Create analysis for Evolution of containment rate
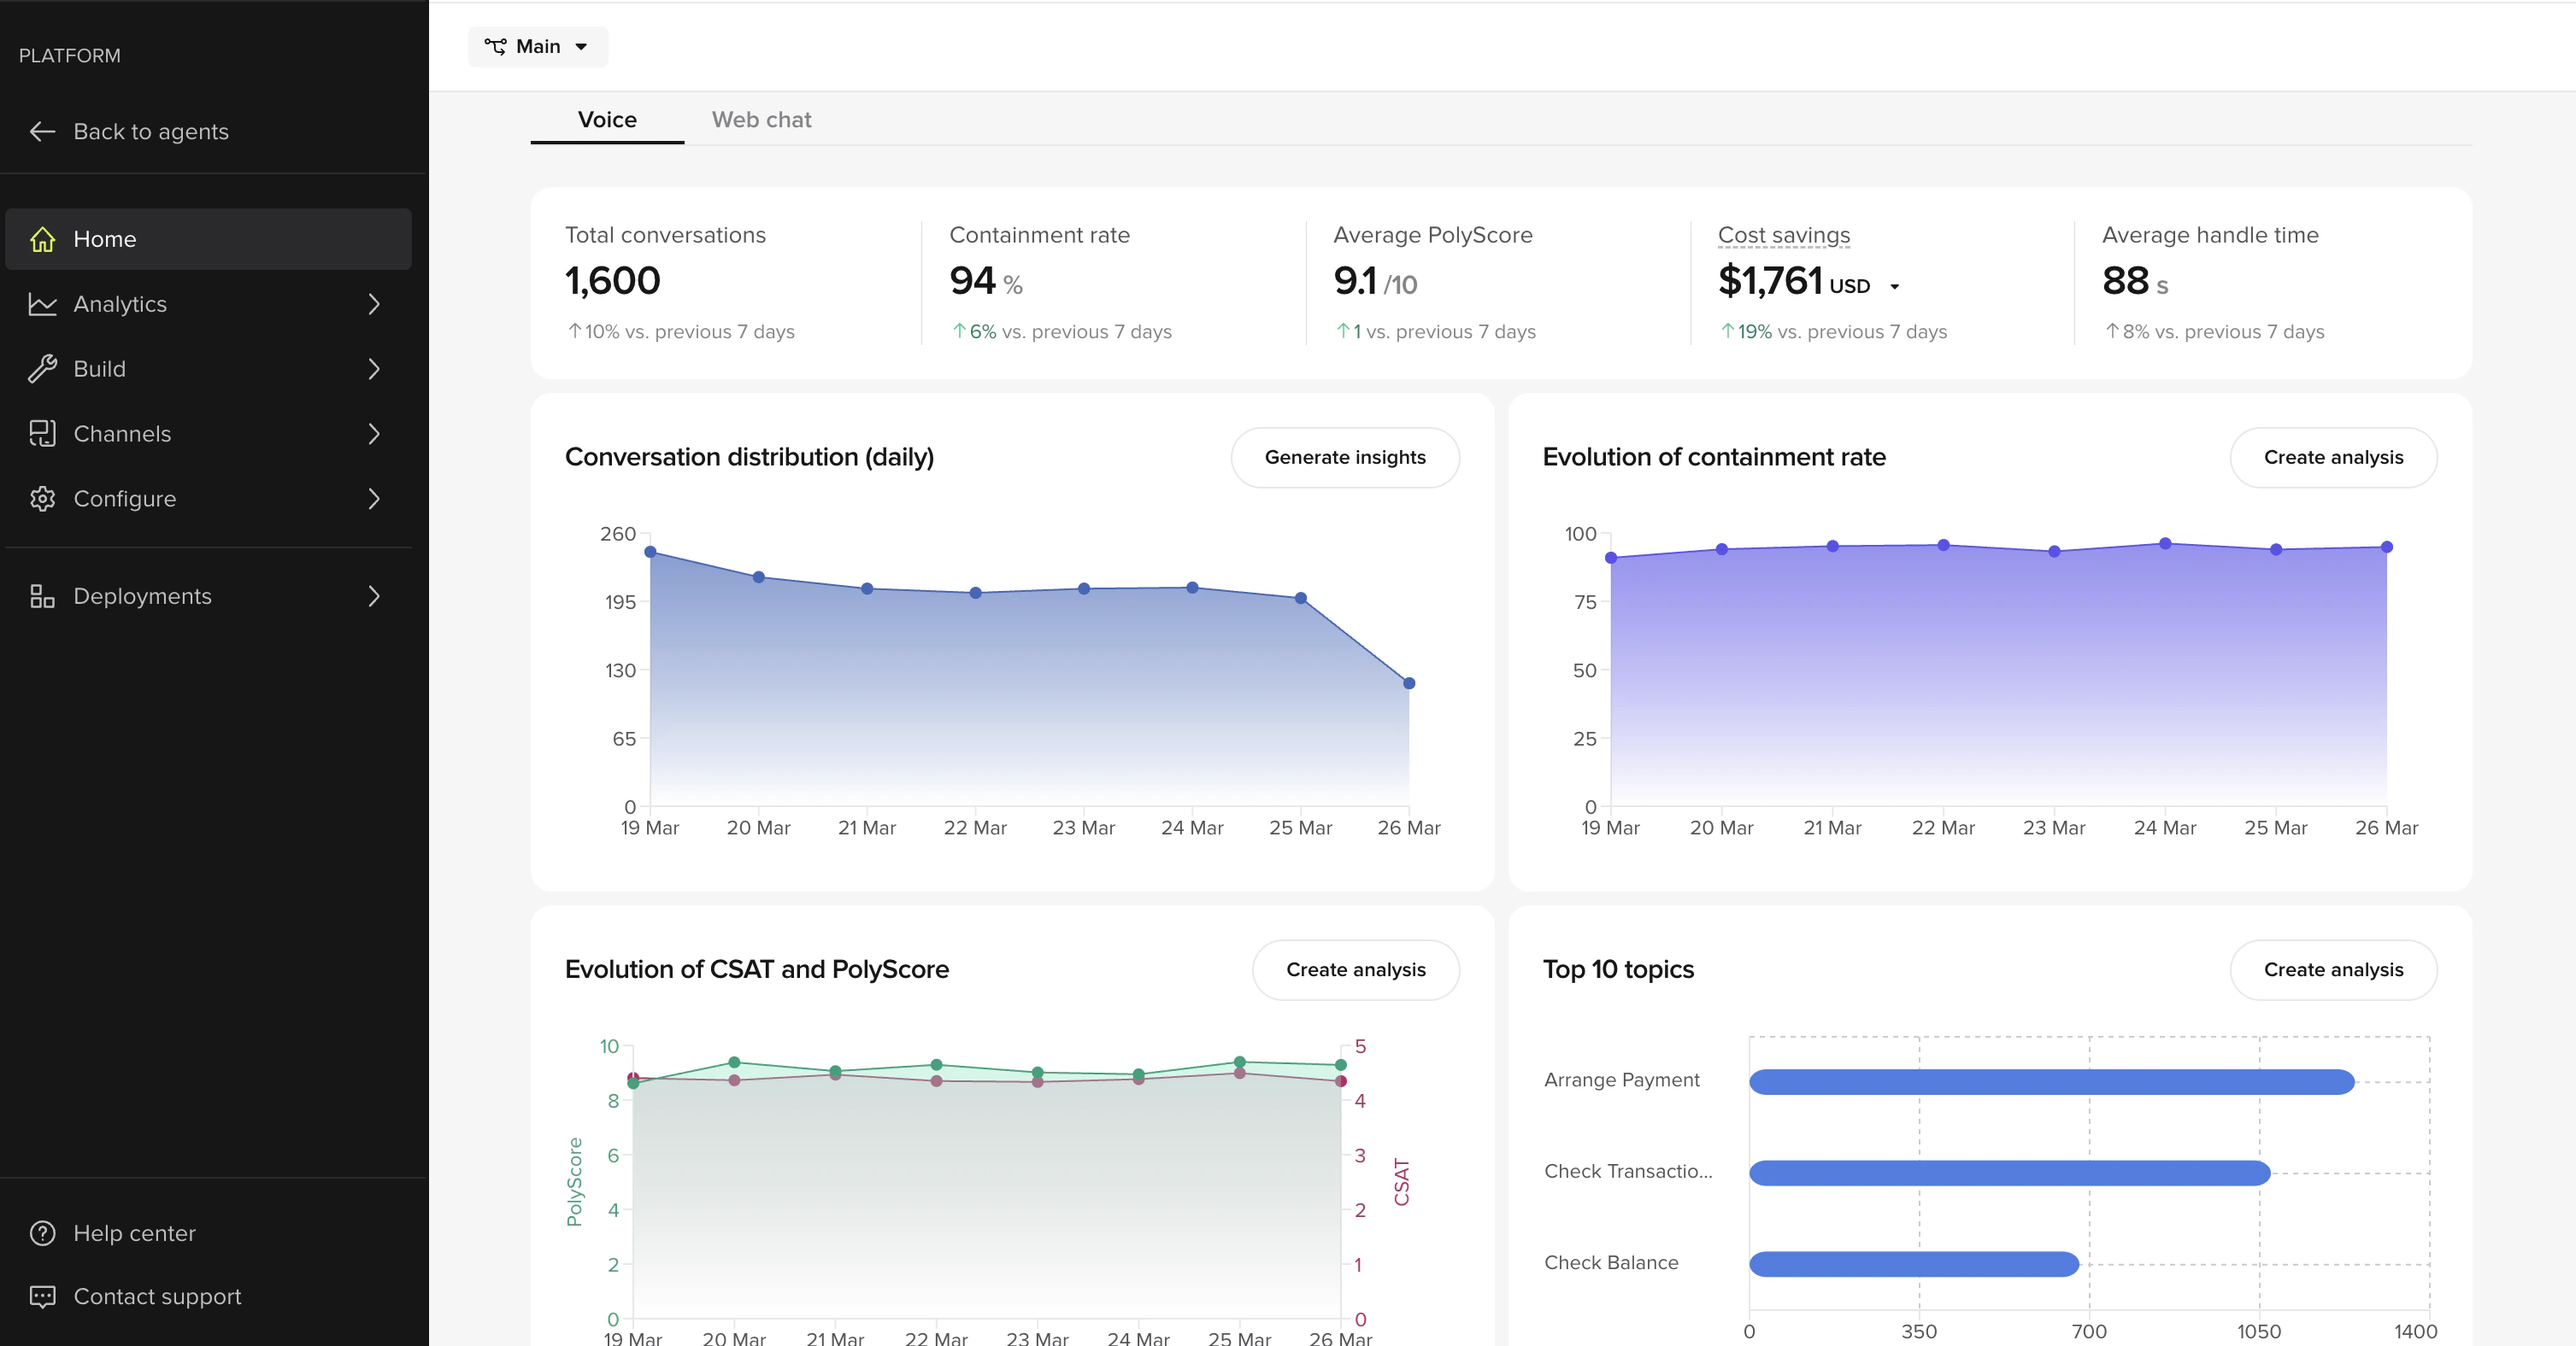 [x=2334, y=457]
